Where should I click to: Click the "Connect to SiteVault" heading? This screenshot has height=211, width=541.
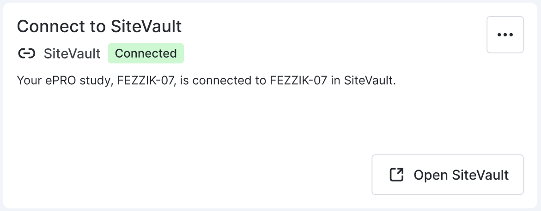[99, 26]
